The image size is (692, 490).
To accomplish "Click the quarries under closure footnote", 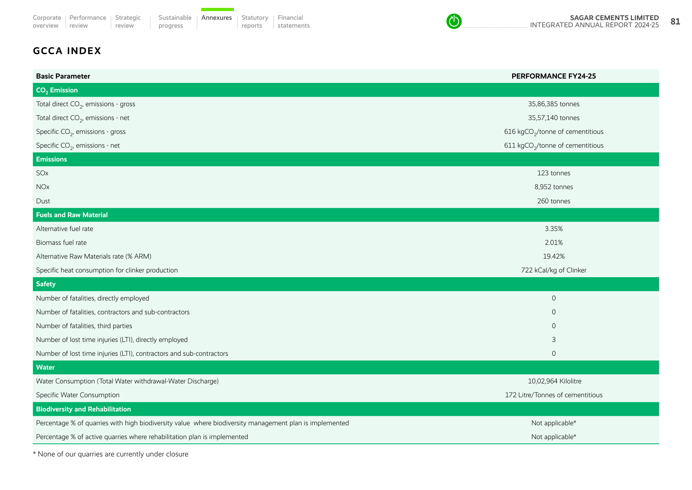I will click(x=110, y=454).
